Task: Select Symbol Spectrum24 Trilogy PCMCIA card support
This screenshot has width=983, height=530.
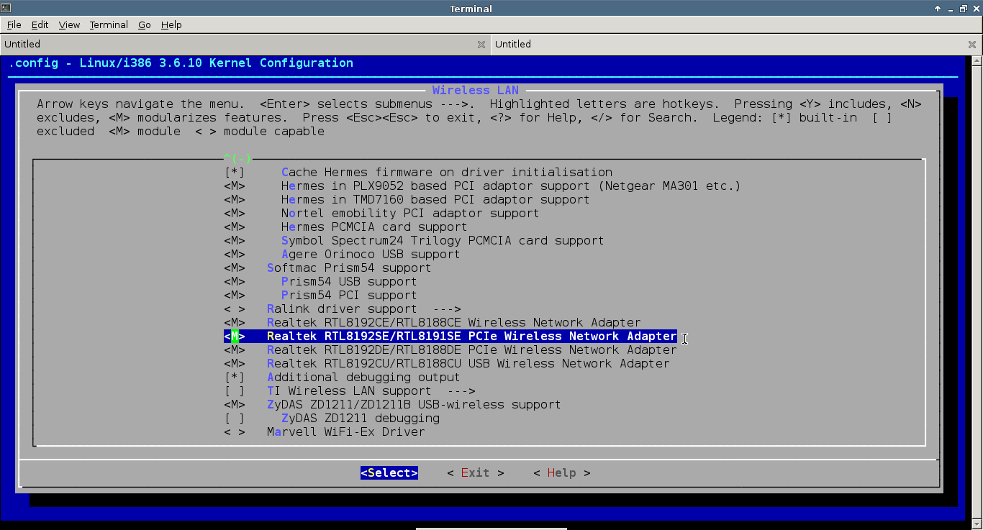Action: click(x=443, y=240)
